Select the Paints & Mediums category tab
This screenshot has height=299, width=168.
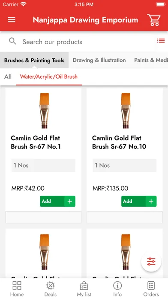151,60
